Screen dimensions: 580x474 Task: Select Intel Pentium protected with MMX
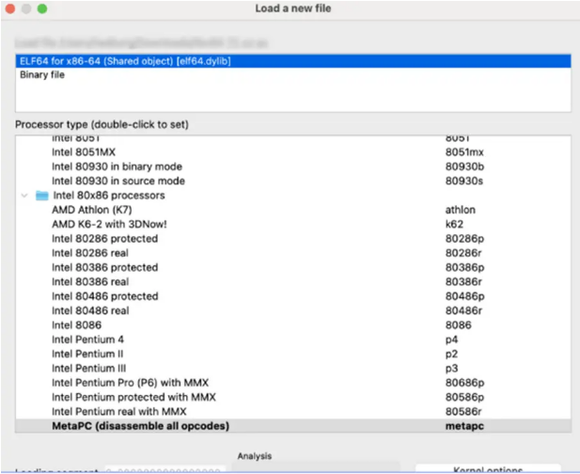pos(293,397)
